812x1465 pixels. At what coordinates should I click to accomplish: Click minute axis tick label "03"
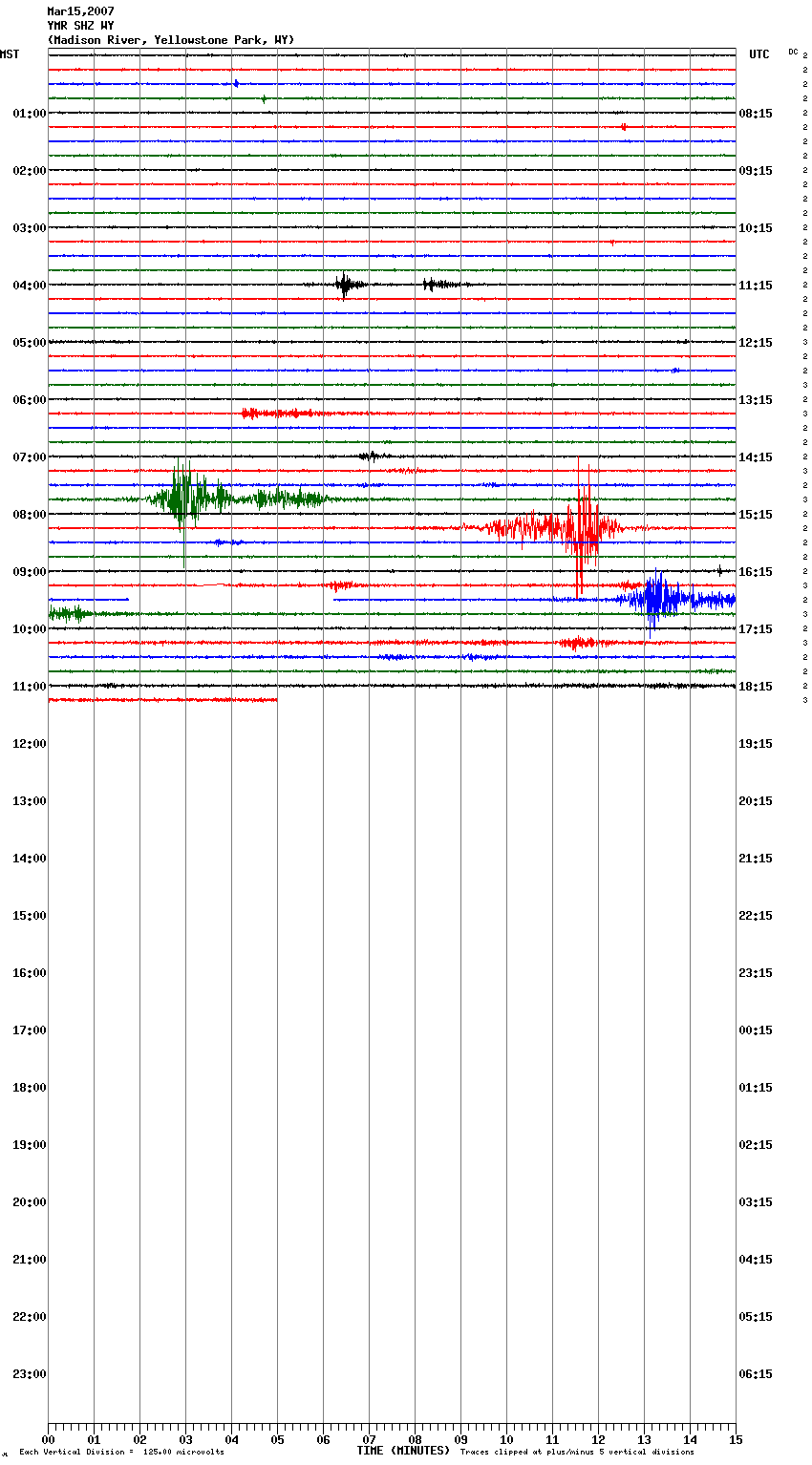pos(185,1440)
